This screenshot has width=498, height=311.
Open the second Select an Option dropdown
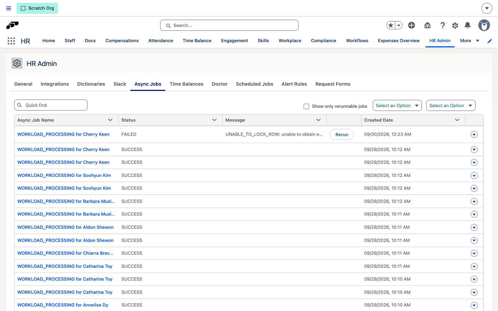(451, 105)
